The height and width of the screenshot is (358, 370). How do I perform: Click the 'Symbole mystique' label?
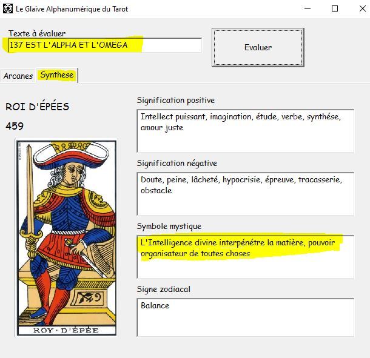click(x=169, y=227)
